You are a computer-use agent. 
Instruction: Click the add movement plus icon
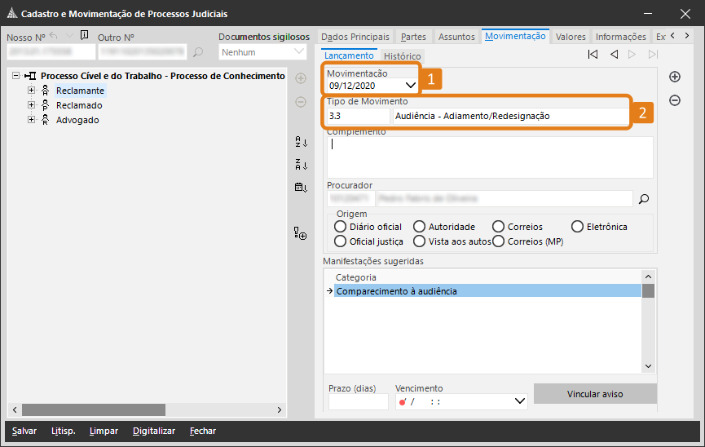pyautogui.click(x=675, y=77)
